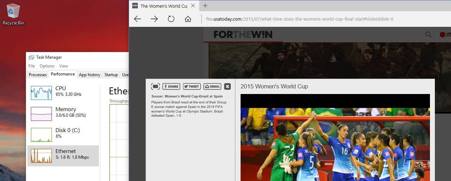
Task: Click the 'S: 1.6 R: 1.8 Mbps' value
Action: (72, 157)
